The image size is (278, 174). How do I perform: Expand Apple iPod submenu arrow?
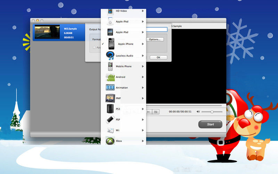coord(143,22)
